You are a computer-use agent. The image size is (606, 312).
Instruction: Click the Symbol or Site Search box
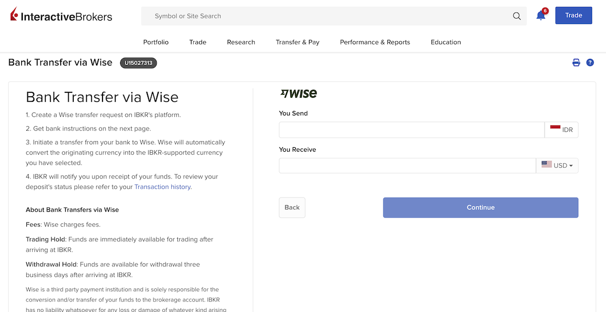(x=334, y=16)
